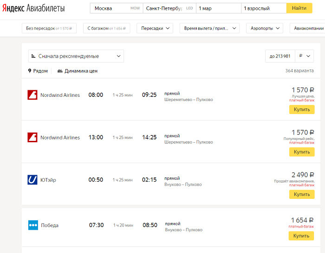Click the 1 ч 20 мин duration of Победа flight

(x=123, y=225)
